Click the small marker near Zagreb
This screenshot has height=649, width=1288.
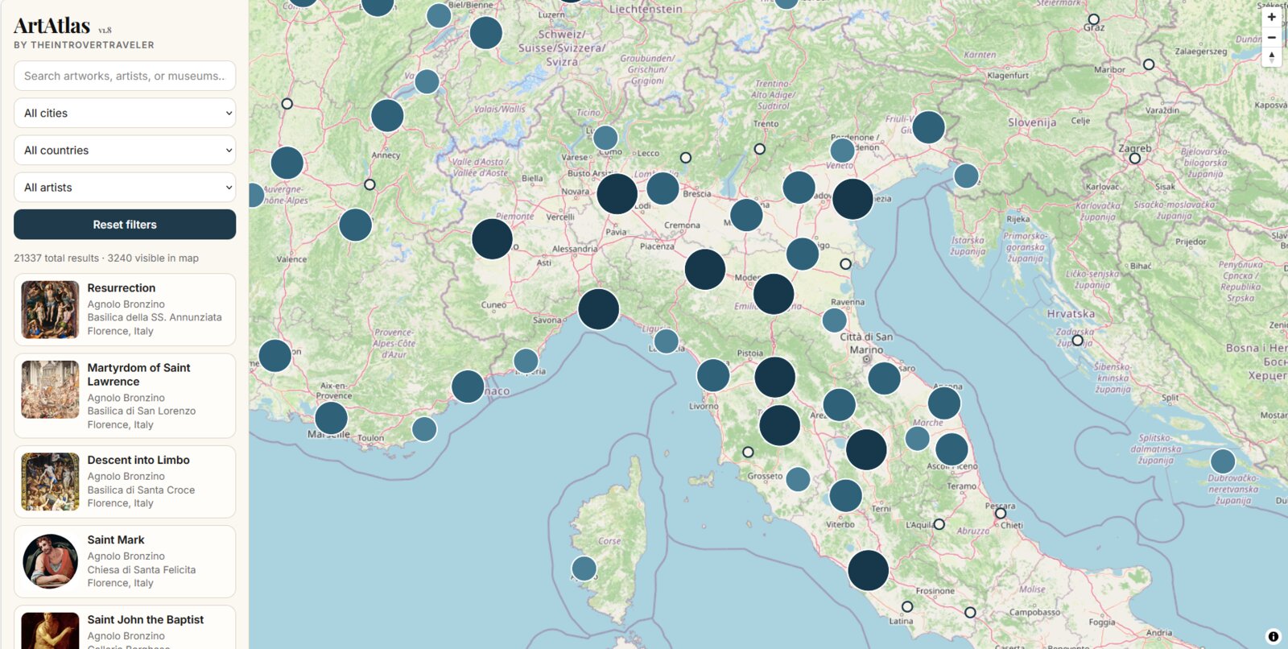click(1134, 158)
